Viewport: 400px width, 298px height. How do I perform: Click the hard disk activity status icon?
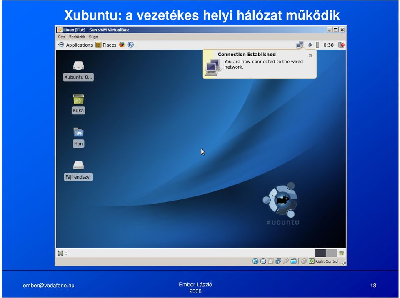tap(255, 261)
